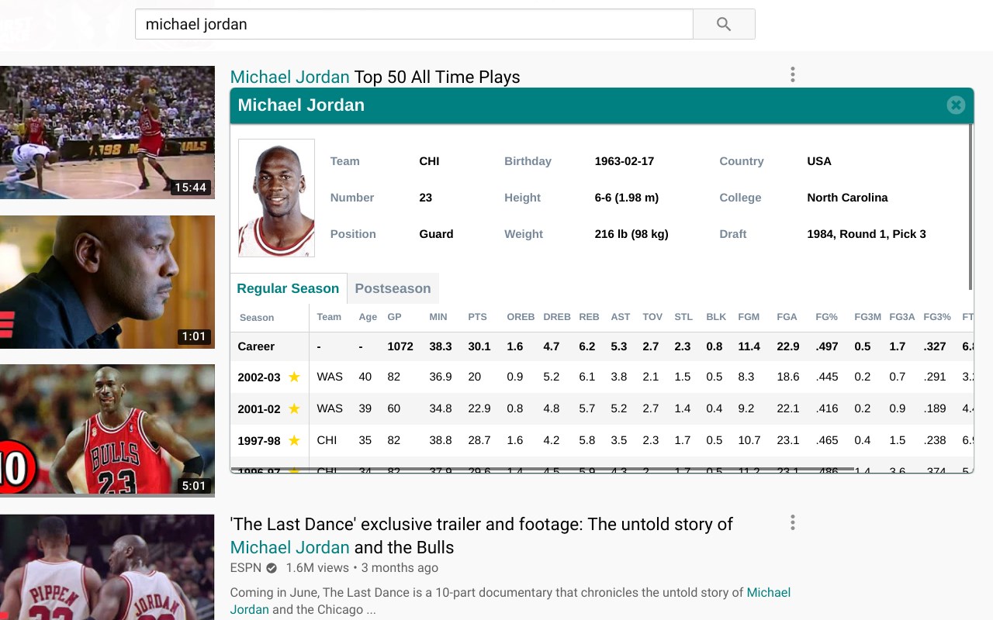Screen dimensions: 993x620
Task: Click the DREB column header
Action: (x=557, y=317)
